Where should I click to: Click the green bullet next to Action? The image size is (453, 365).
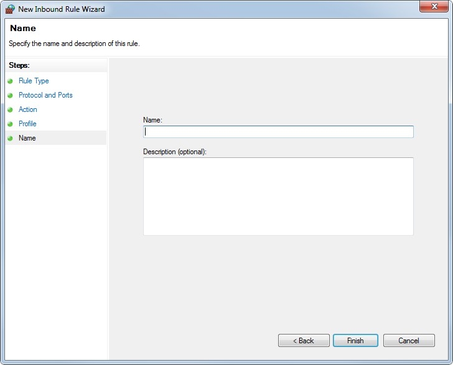click(10, 109)
